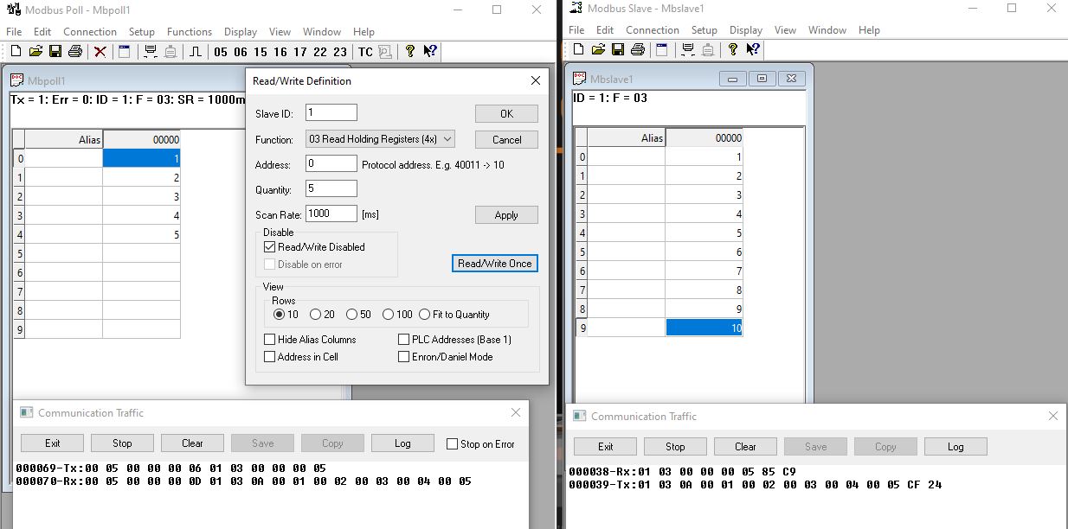Enable PLC Addresses (Base 1) checkbox
Viewport: 1068px width, 529px height.
(404, 340)
